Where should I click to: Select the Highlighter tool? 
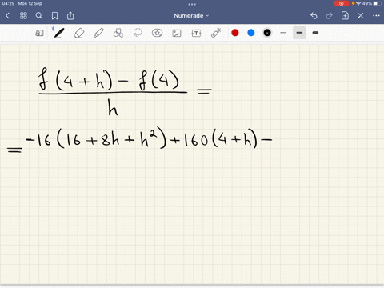coord(98,33)
